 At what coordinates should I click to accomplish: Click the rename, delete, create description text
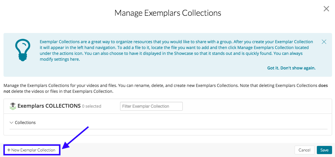click(x=160, y=86)
